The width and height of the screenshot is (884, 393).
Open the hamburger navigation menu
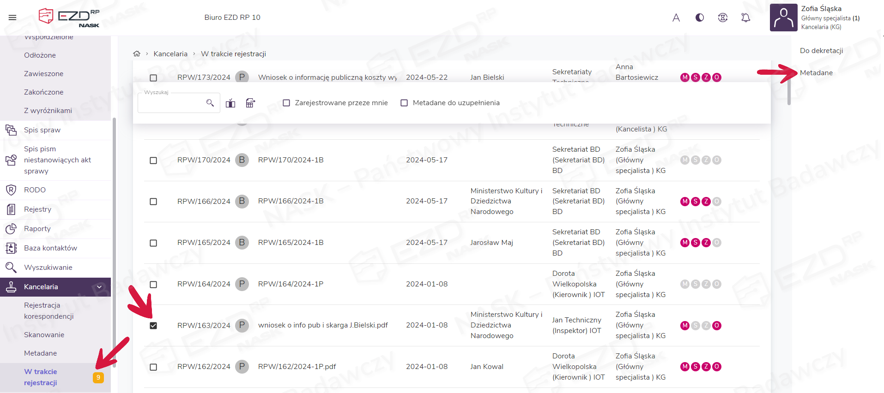tap(12, 18)
